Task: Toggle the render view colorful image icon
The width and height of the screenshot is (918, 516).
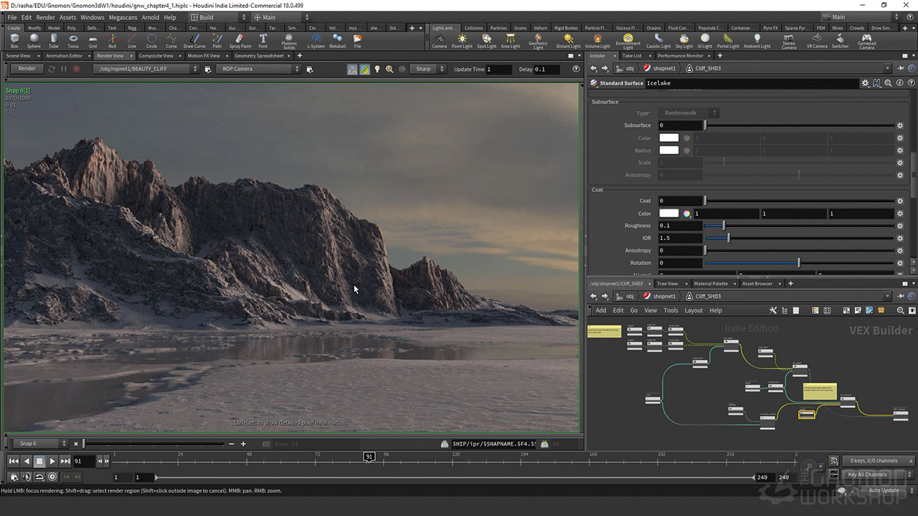Action: pos(364,69)
